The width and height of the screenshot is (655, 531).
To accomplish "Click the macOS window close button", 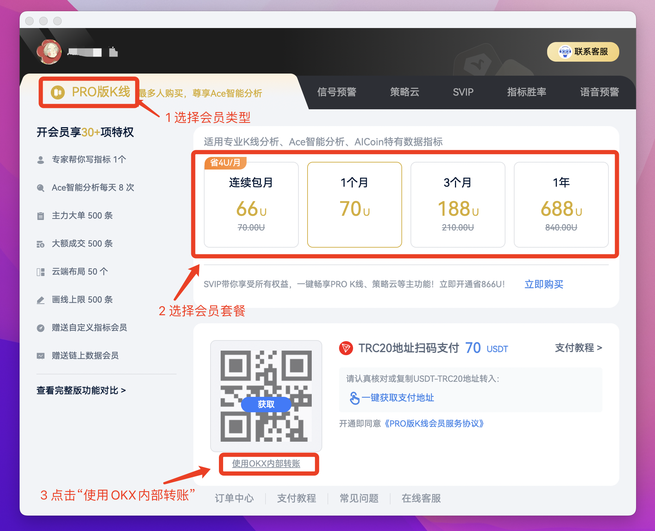I will click(x=30, y=21).
